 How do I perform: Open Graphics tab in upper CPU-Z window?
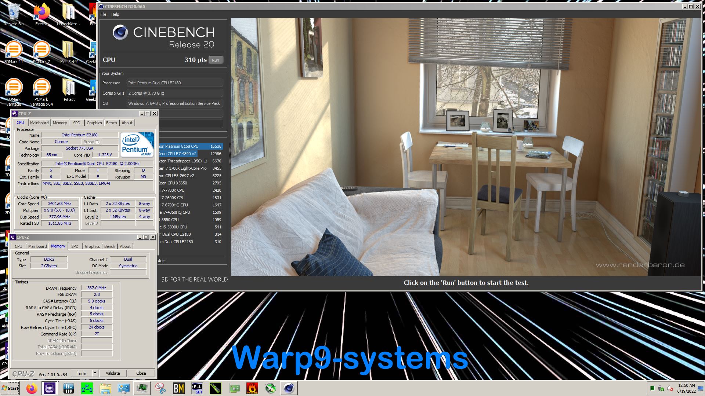pyautogui.click(x=94, y=123)
